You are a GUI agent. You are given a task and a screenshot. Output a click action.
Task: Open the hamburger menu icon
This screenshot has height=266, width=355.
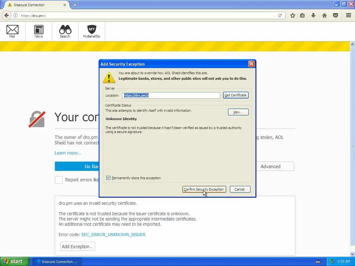point(349,15)
